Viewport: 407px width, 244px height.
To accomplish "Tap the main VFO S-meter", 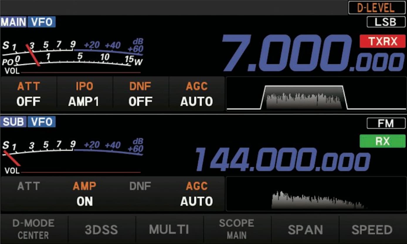I will (72, 53).
